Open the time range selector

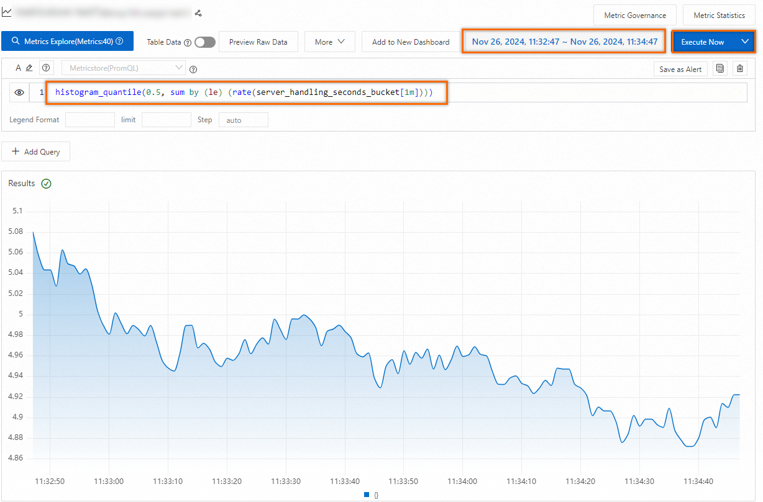(564, 42)
